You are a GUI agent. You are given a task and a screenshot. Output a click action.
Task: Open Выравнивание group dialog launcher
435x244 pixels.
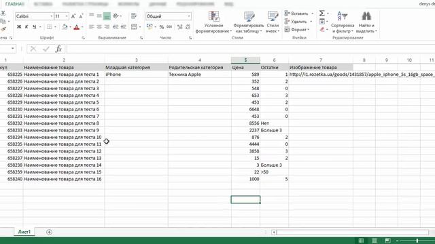point(141,38)
